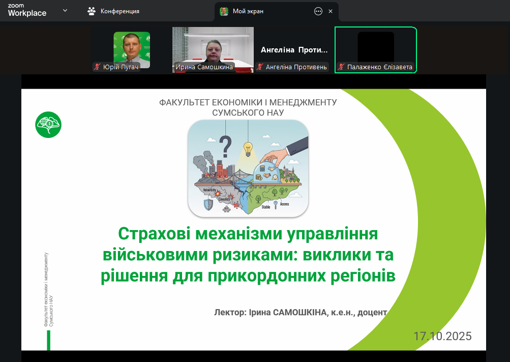Click the muted microphone icon for Юрій Пугач
The image size is (510, 362).
tap(97, 67)
